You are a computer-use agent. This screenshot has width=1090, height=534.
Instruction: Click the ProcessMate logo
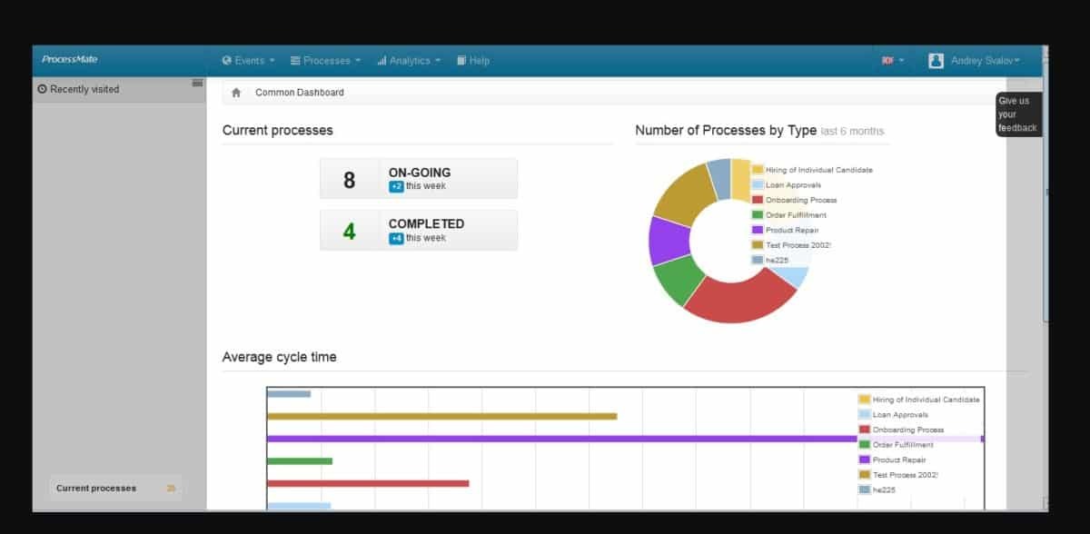(70, 60)
